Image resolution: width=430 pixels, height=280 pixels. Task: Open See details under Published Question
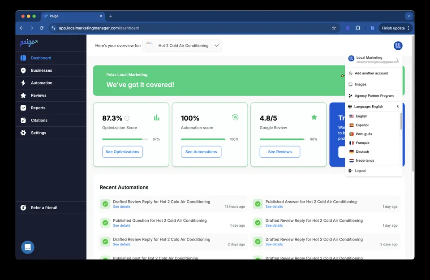coord(121,225)
